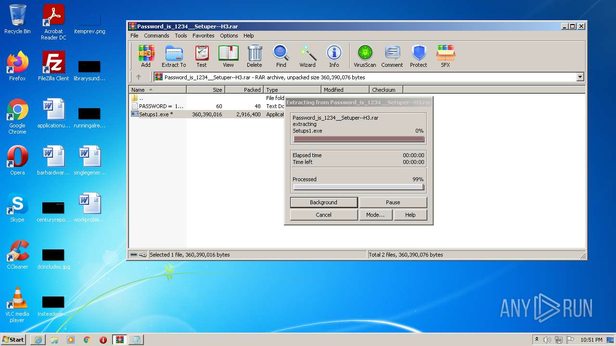Click the SFX toolbar icon

(446, 56)
